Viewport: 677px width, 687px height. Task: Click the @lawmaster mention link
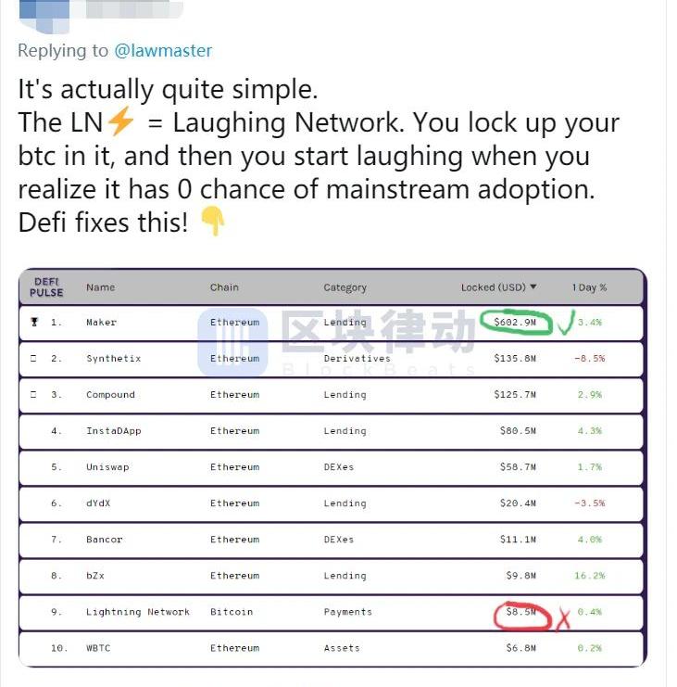coord(163,51)
